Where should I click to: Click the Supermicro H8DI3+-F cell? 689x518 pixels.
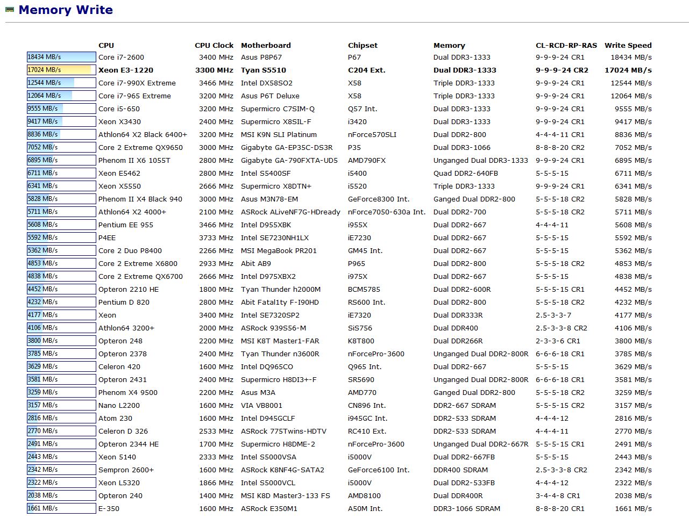pos(279,379)
